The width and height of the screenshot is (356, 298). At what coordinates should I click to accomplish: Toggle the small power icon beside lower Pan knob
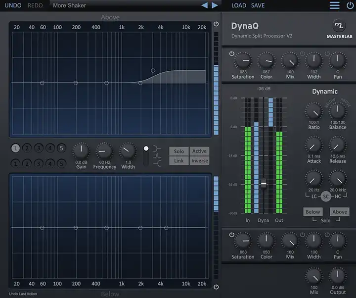(x=327, y=235)
